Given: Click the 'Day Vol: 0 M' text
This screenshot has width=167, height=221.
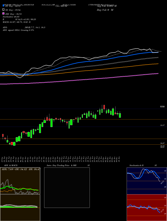Looking at the screenshot, I should click(x=105, y=10).
